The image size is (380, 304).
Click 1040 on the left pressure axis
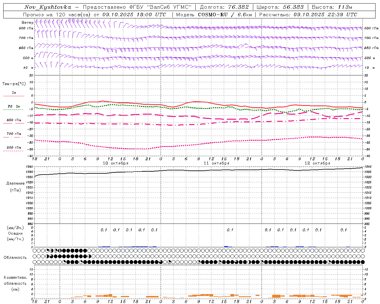pos(29,167)
